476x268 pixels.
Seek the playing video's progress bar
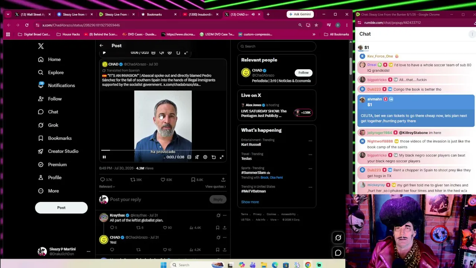163,151
